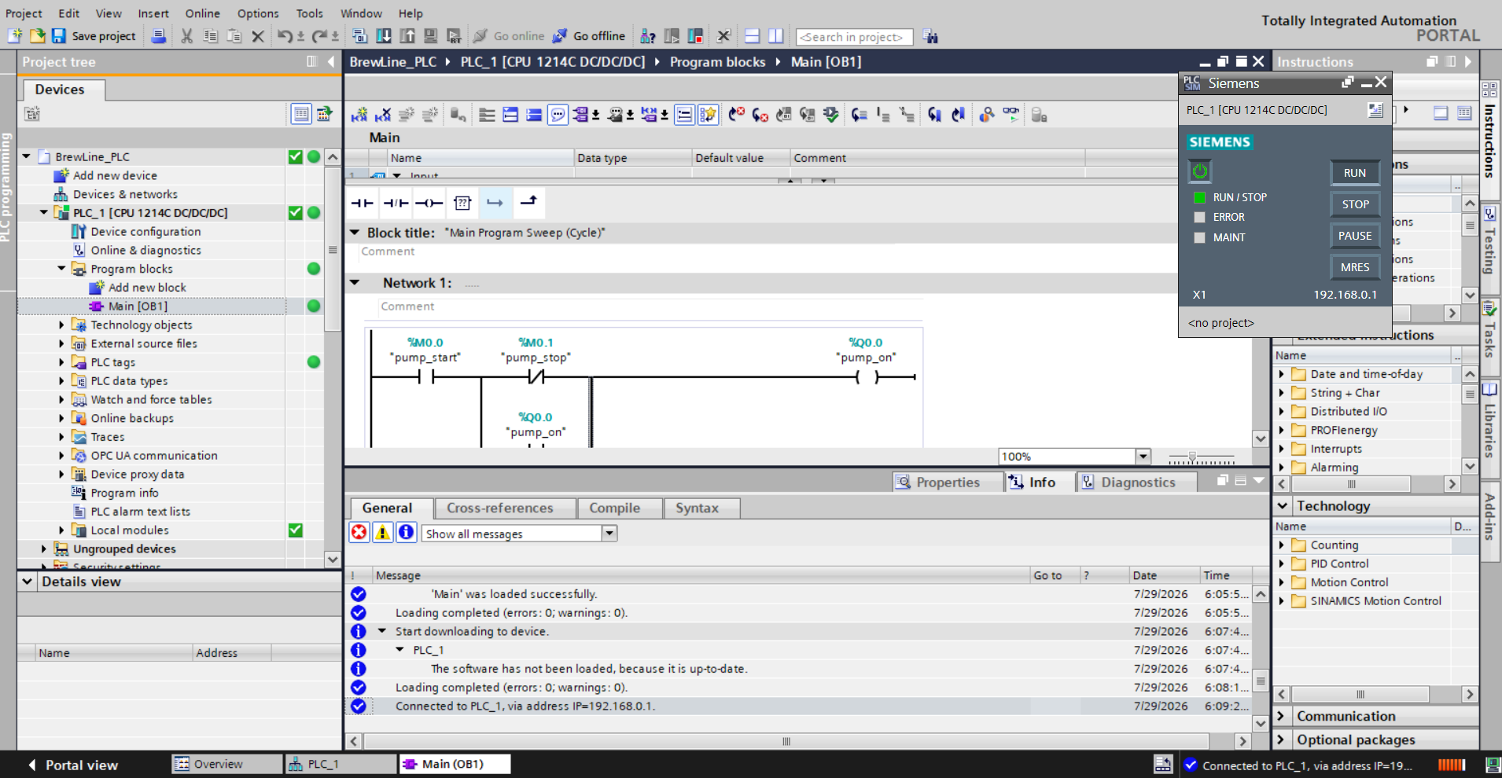Click the green checkmark beside Local modules
The height and width of the screenshot is (778, 1502).
click(296, 530)
